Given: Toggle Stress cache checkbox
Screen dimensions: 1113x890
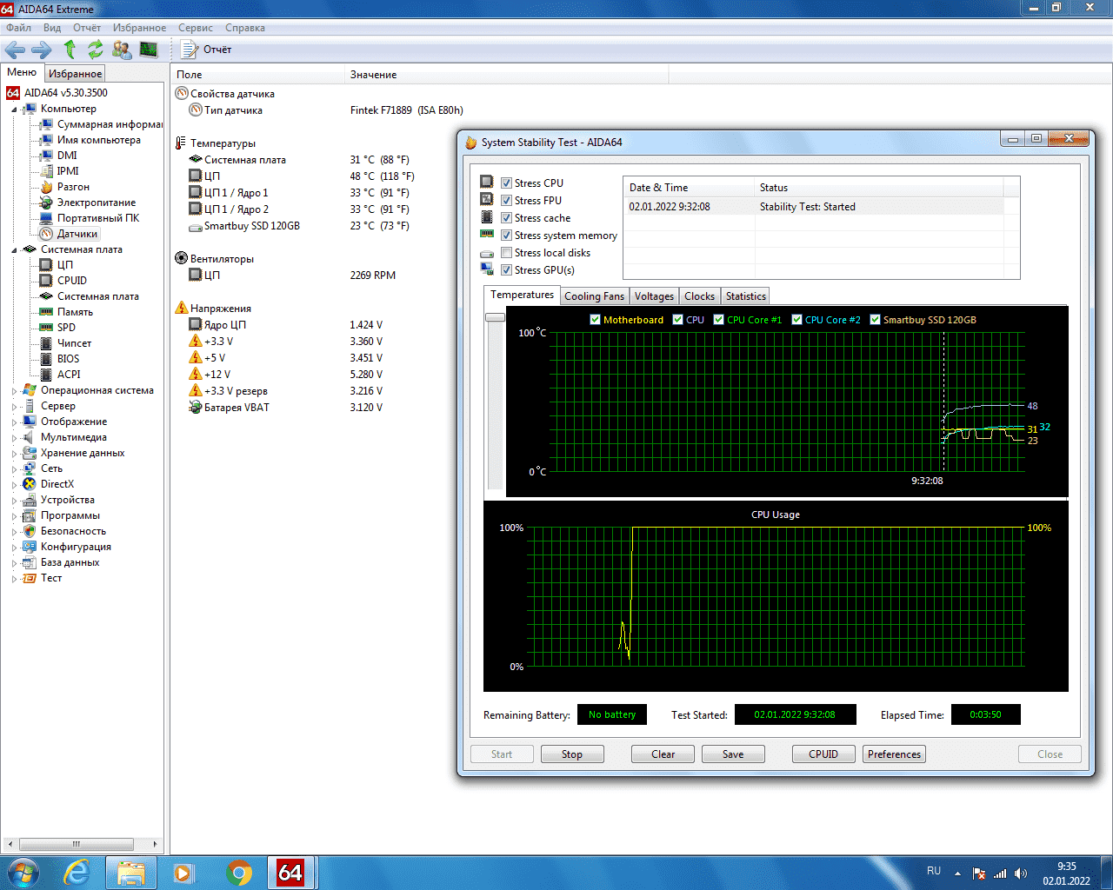Looking at the screenshot, I should [x=506, y=218].
